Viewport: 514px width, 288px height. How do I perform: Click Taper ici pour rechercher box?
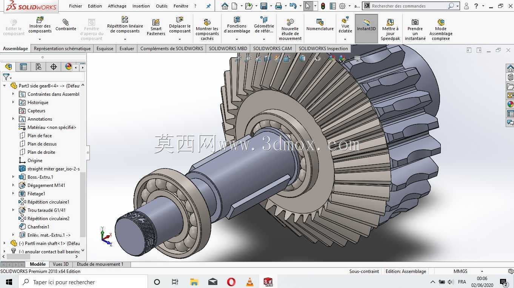point(83,282)
